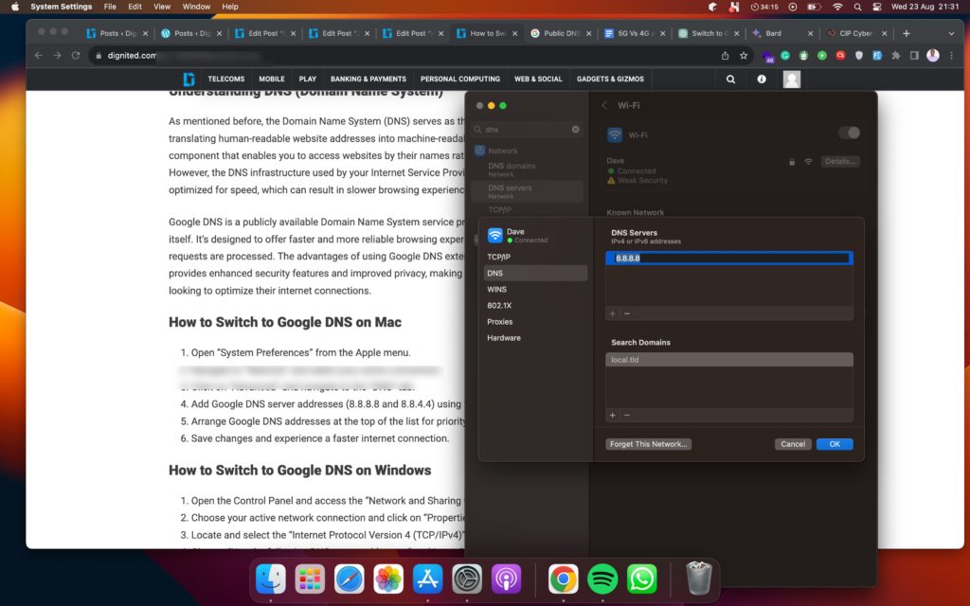
Task: Open Spotify from the dock
Action: point(602,579)
